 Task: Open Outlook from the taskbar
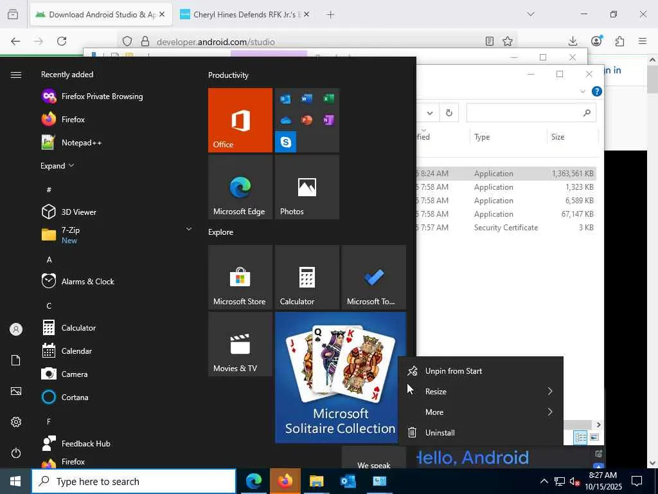[348, 481]
